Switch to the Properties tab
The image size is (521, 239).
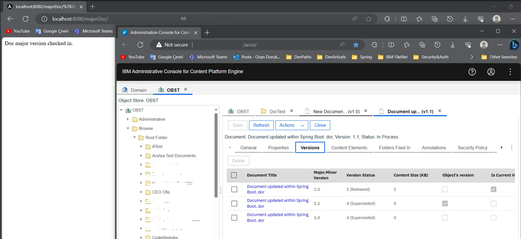[x=278, y=148]
